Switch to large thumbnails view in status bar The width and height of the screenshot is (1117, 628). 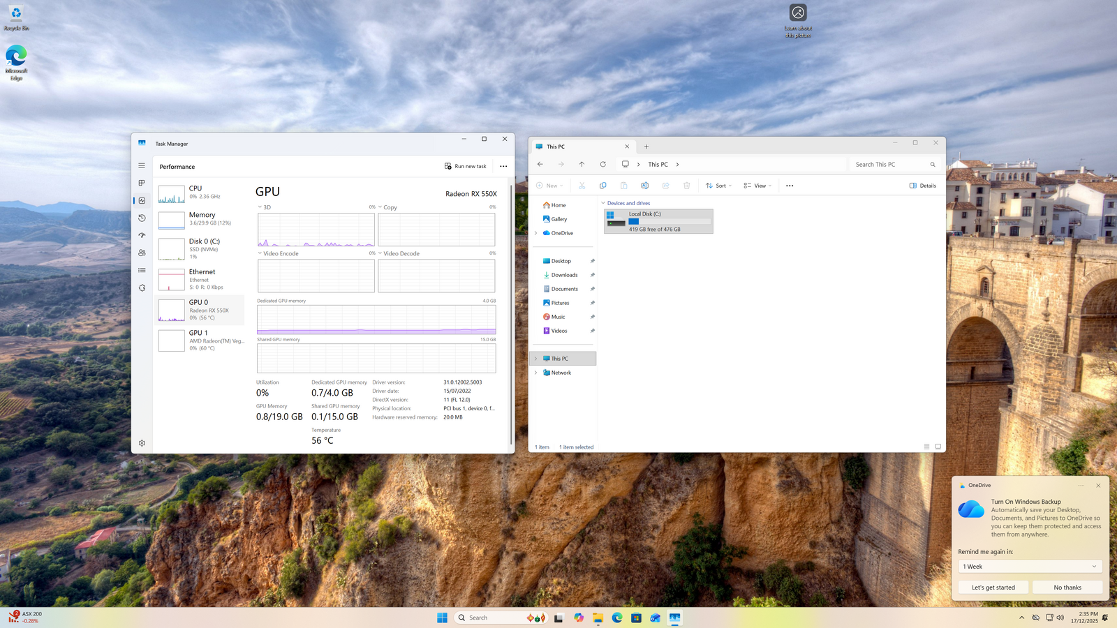coord(938,447)
